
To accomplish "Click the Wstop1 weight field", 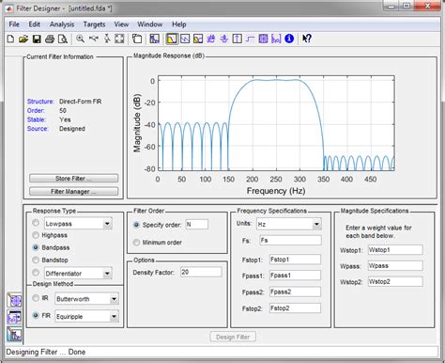I will point(395,250).
